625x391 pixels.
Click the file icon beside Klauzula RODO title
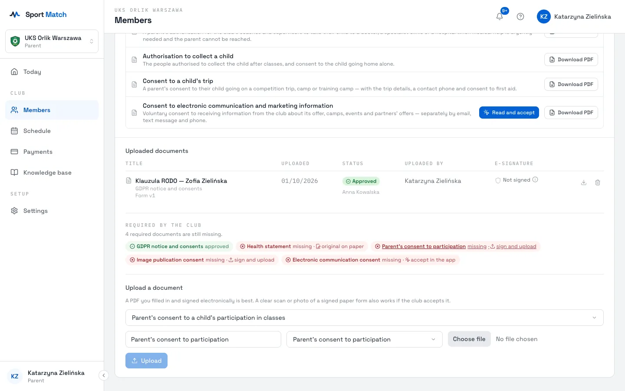point(128,180)
